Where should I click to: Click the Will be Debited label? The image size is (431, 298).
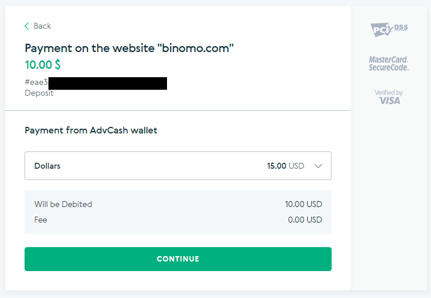63,204
